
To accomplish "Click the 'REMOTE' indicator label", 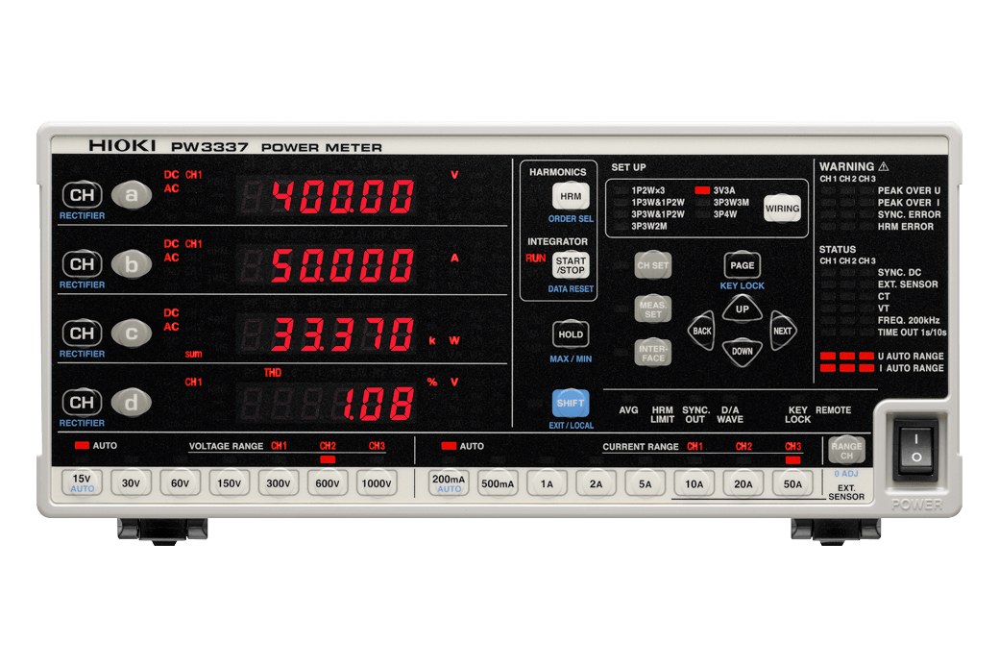I will 834,410.
